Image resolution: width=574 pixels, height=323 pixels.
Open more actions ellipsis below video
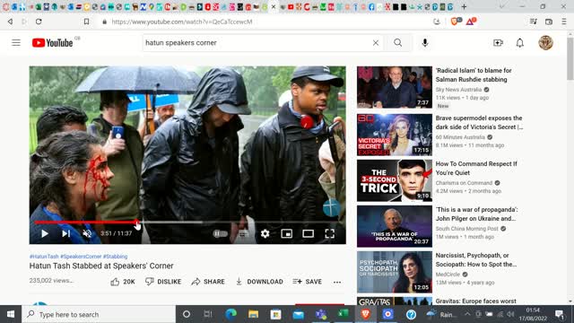point(337,282)
